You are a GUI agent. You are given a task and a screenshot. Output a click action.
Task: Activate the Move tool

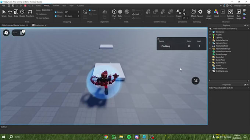[x=10, y=13]
